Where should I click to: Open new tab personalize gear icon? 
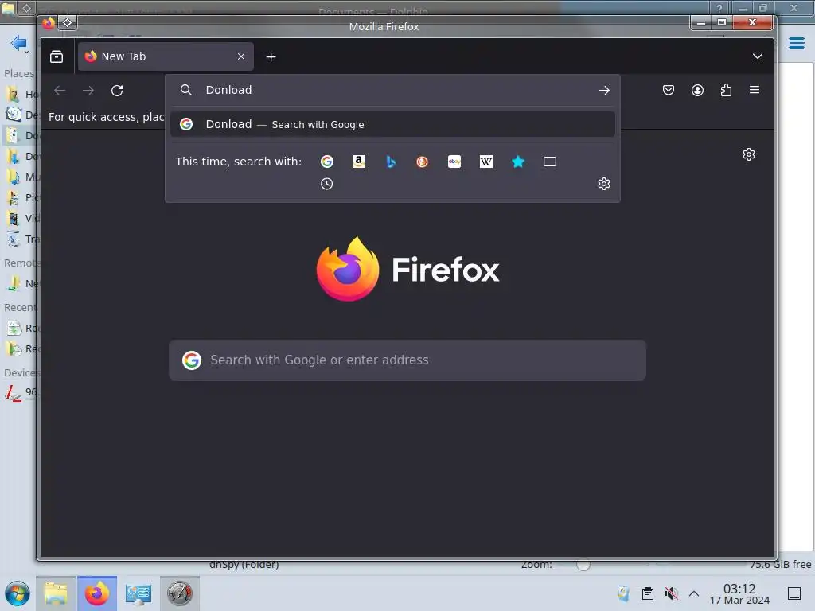[748, 154]
